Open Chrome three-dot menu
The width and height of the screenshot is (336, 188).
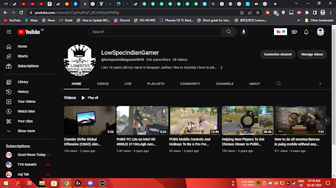(x=331, y=13)
